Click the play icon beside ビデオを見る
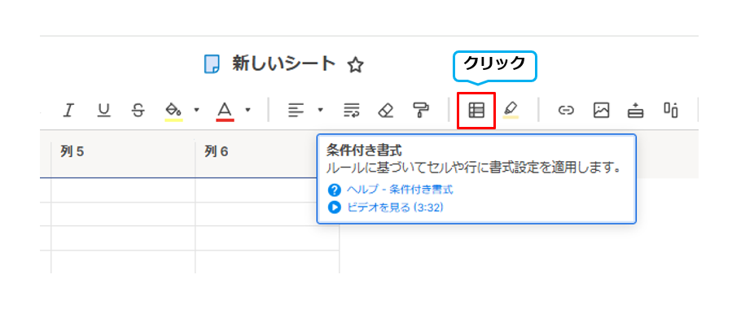This screenshot has width=732, height=327. click(x=335, y=207)
